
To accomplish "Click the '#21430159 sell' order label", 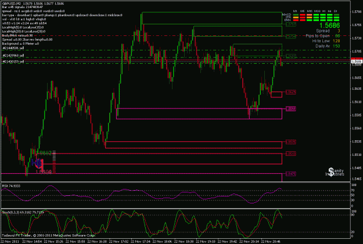I will click(13, 61).
